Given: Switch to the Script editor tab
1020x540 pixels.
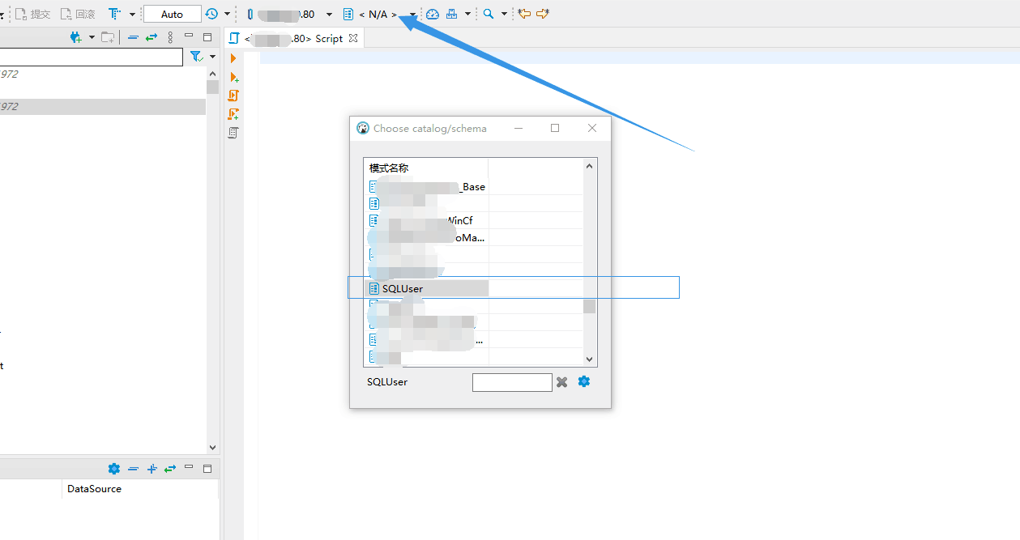Looking at the screenshot, I should tap(300, 37).
